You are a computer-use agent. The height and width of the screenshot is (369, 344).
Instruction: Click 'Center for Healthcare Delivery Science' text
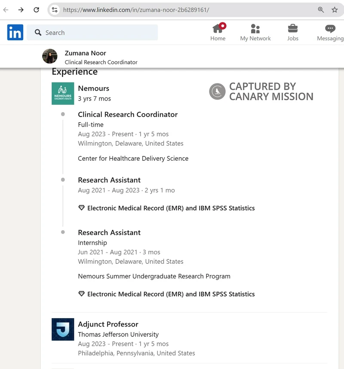pyautogui.click(x=133, y=159)
